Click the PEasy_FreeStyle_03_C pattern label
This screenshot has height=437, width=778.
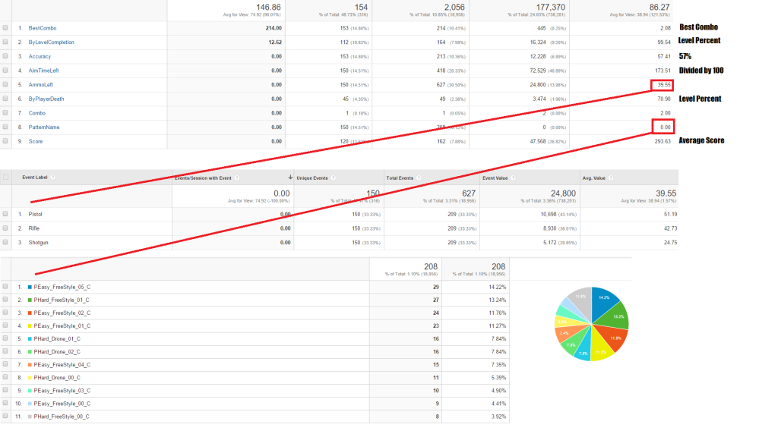tap(62, 391)
